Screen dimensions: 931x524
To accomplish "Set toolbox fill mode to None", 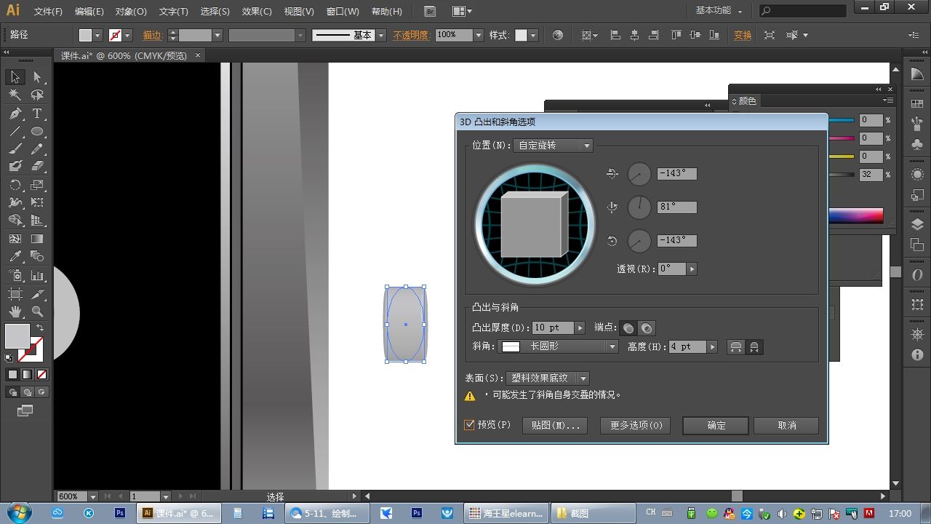I will point(41,375).
